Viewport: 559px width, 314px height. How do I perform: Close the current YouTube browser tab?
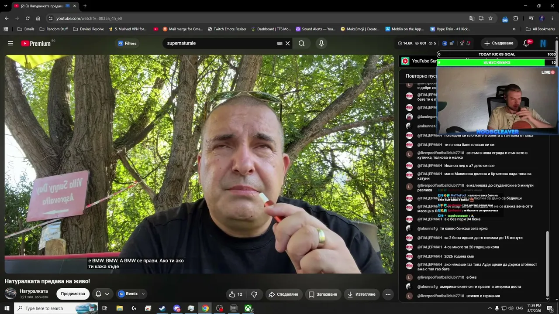coord(74,6)
